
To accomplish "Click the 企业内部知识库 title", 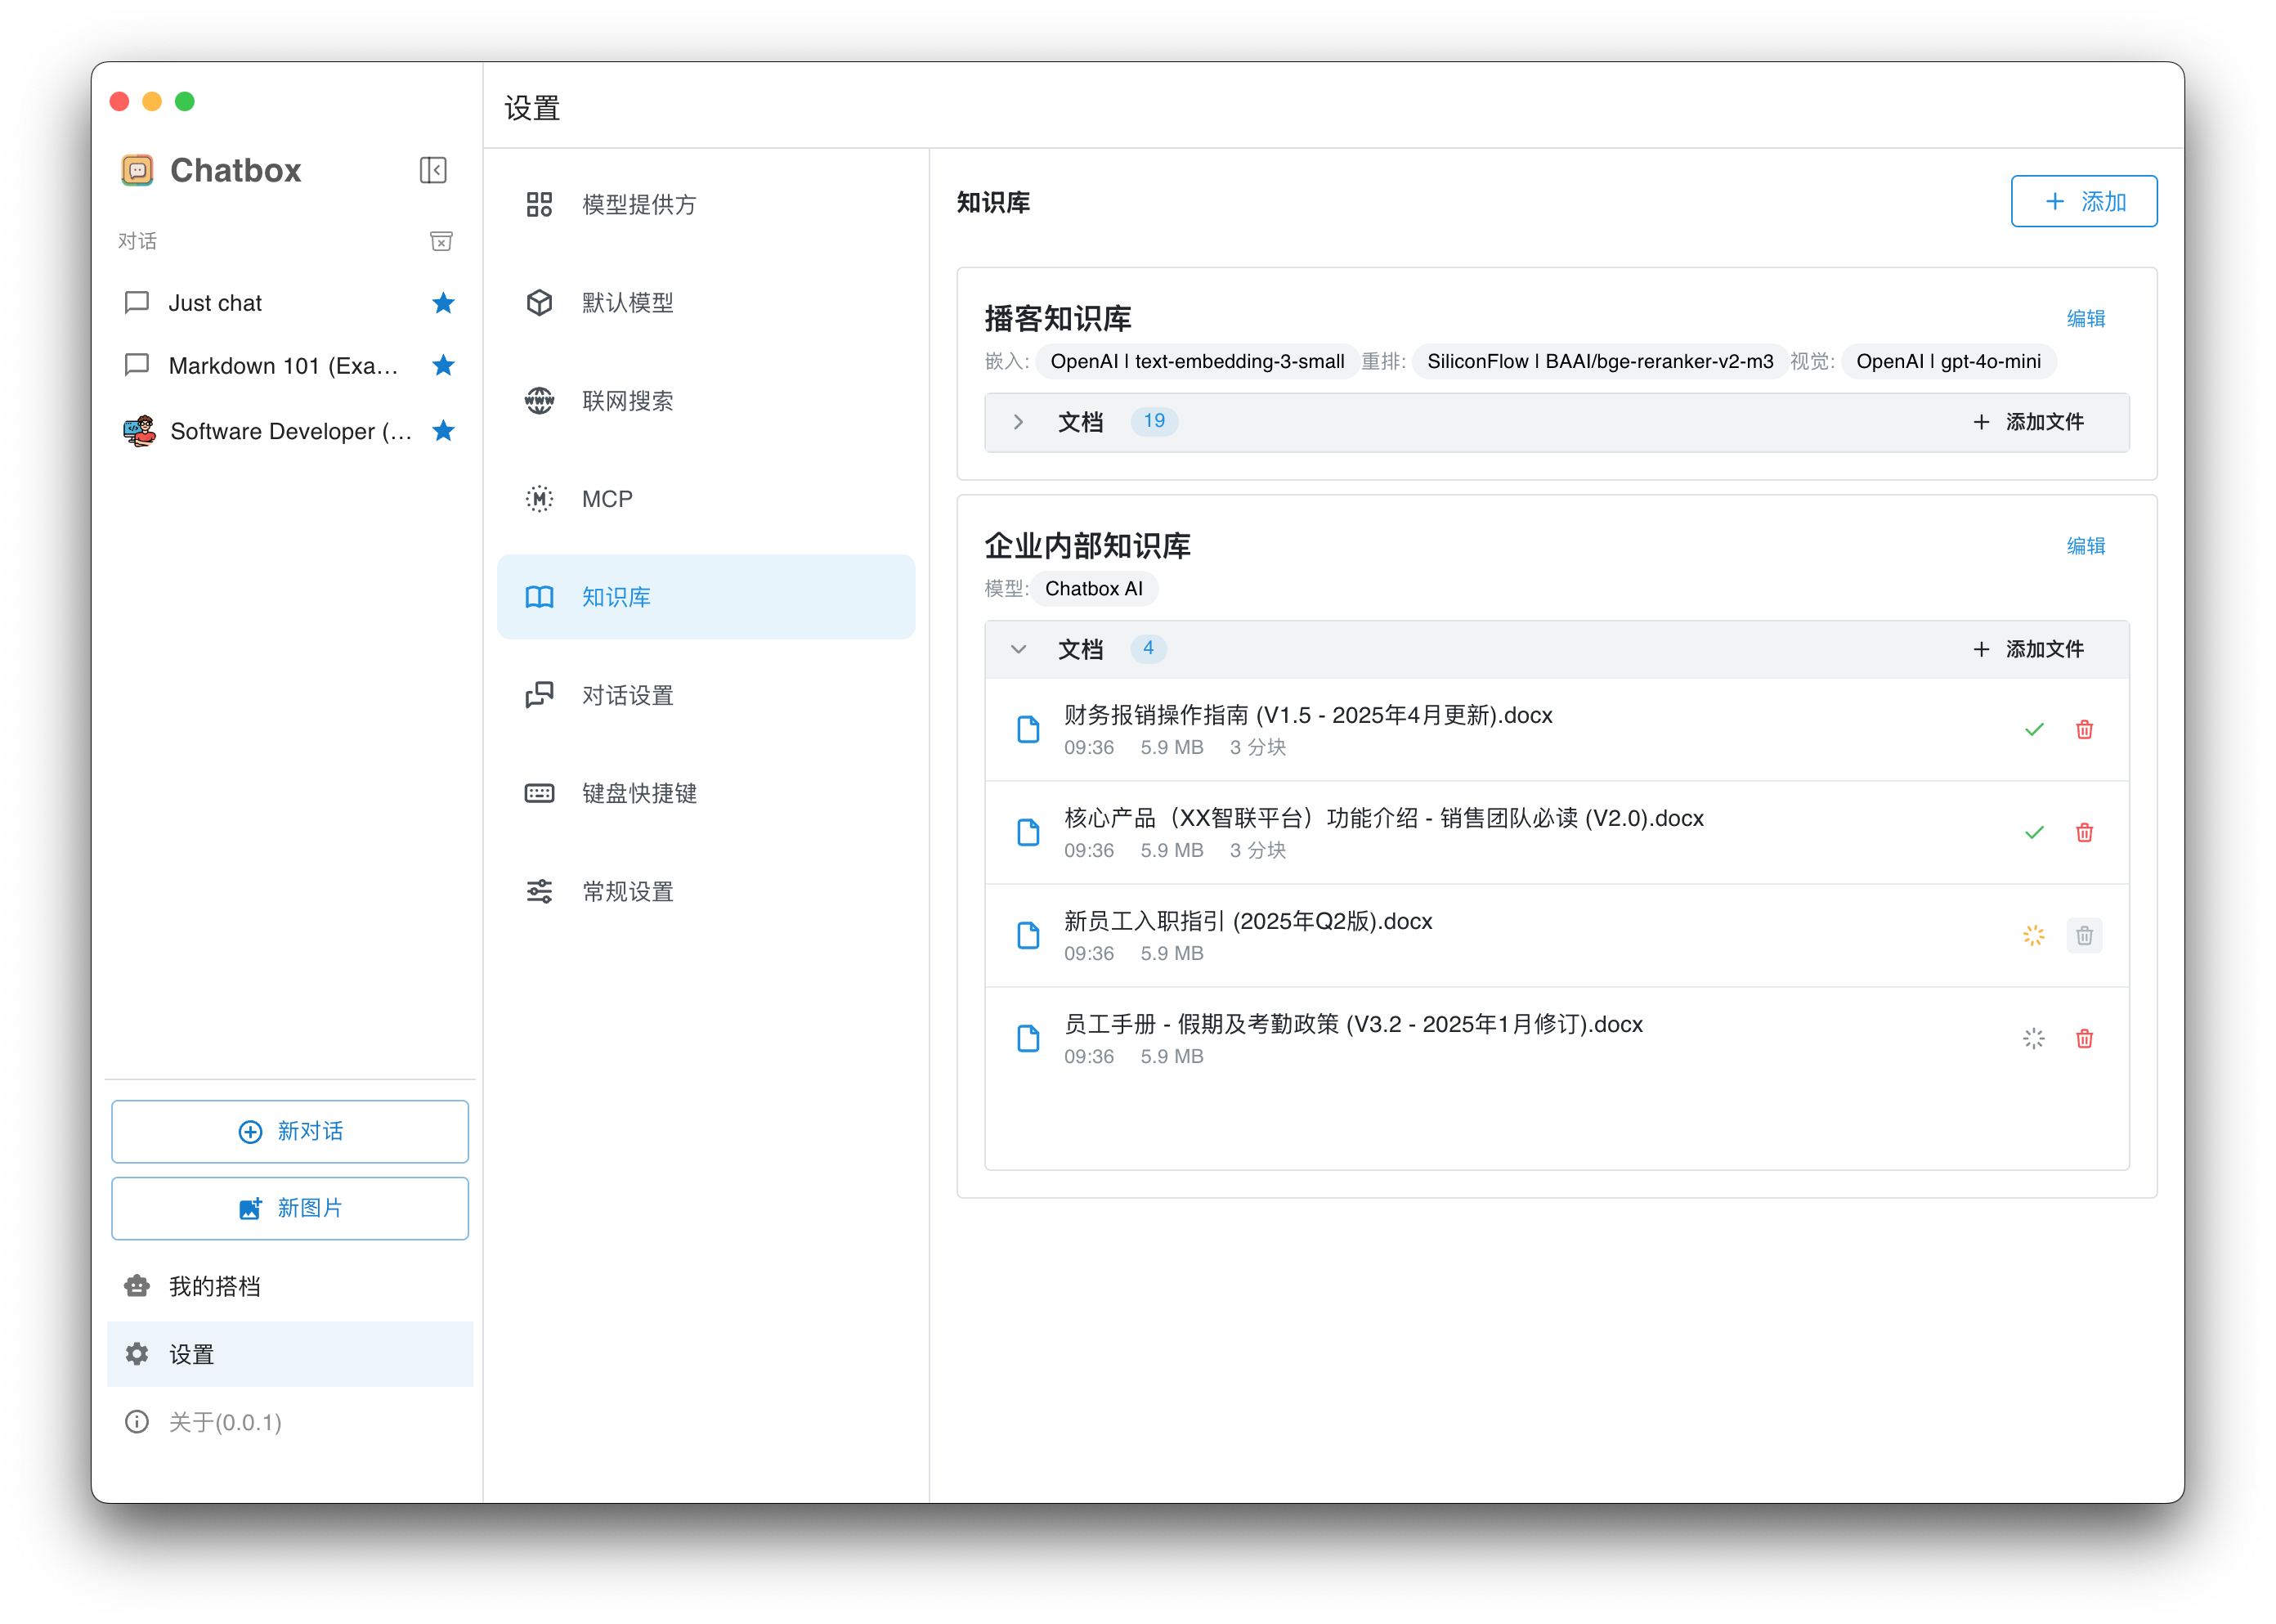I will tap(1086, 545).
